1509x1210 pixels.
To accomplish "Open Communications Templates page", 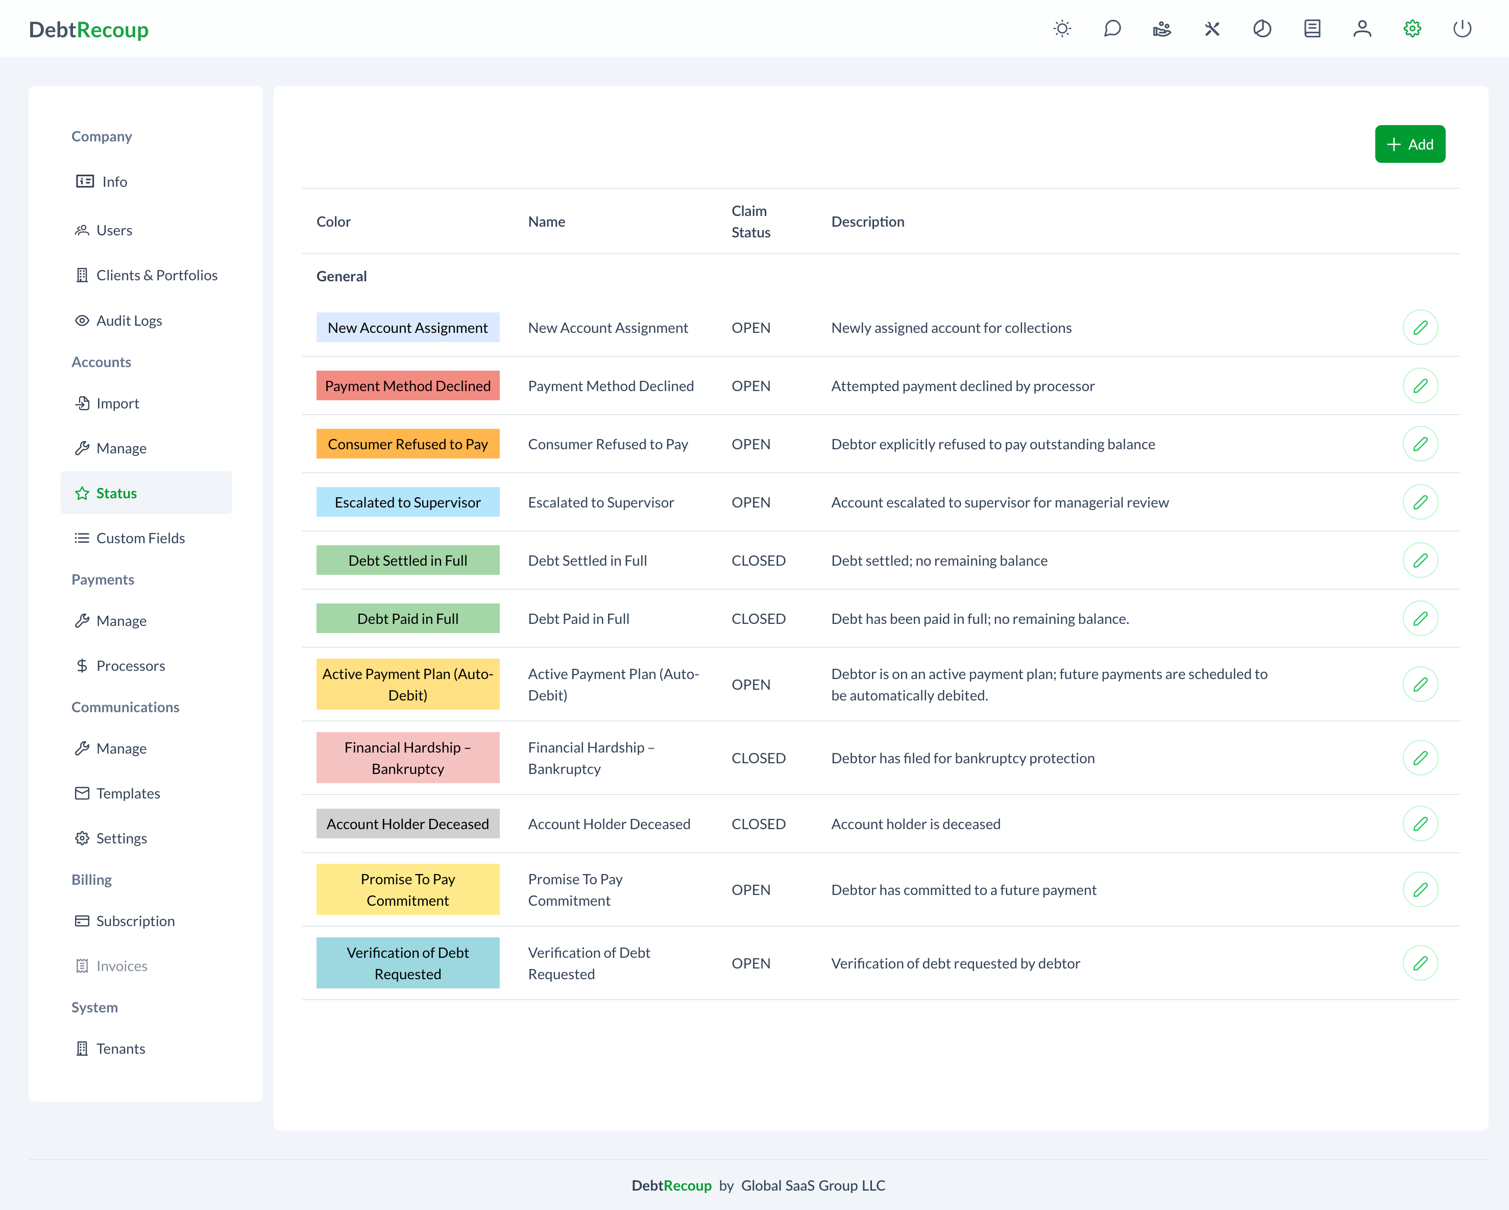I will click(128, 793).
